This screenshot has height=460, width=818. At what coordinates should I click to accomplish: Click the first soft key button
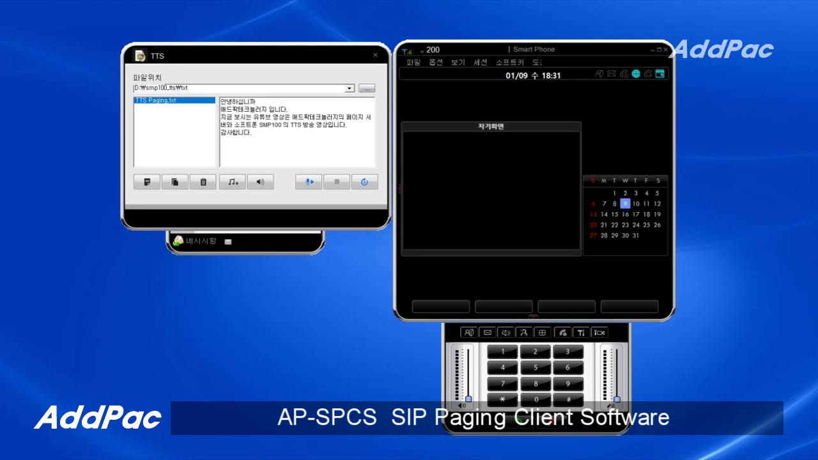[x=441, y=307]
